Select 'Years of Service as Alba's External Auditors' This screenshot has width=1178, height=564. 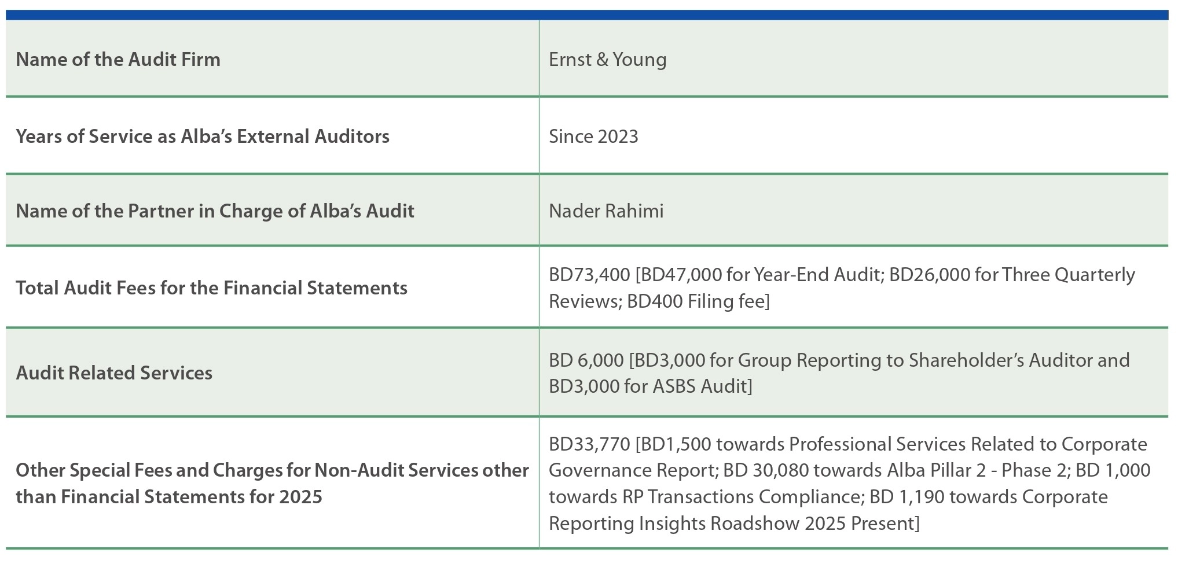coord(203,137)
